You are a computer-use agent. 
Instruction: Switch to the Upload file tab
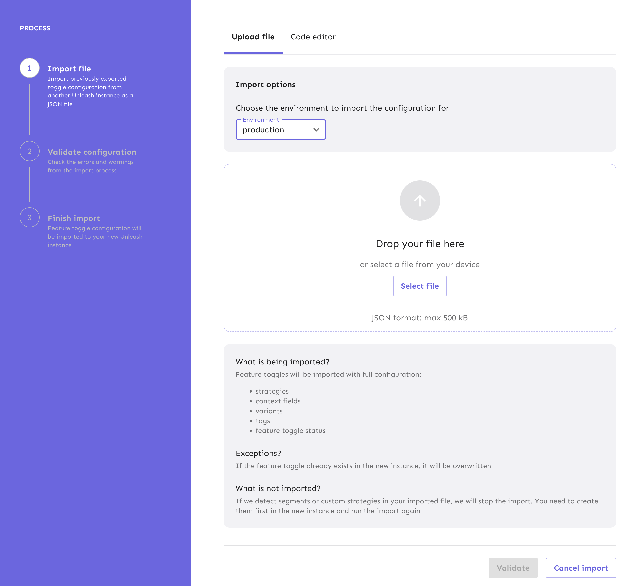(x=253, y=37)
